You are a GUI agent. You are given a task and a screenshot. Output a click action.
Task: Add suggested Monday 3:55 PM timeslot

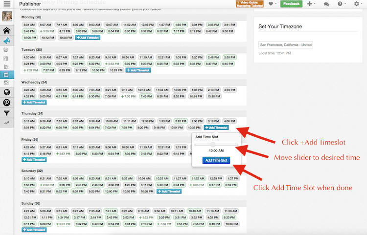[x=47, y=31]
